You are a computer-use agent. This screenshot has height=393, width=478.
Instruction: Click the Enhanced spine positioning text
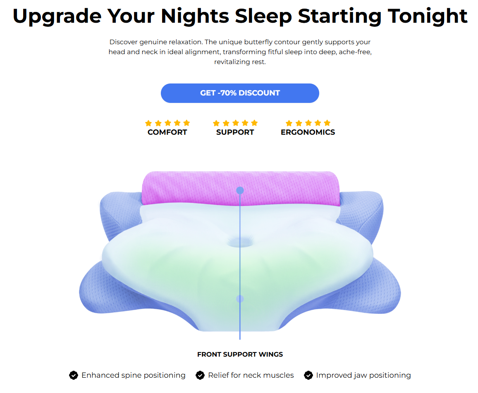pyautogui.click(x=134, y=375)
